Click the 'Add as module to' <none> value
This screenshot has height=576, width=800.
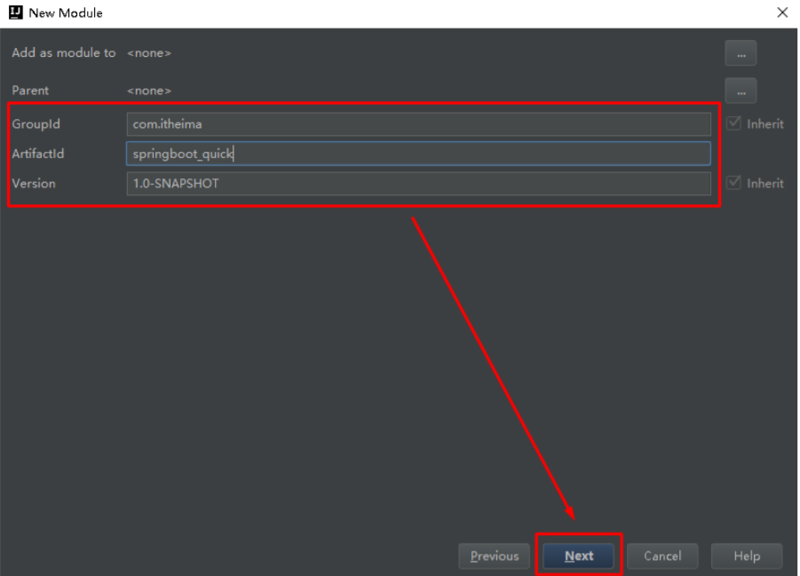pos(149,53)
